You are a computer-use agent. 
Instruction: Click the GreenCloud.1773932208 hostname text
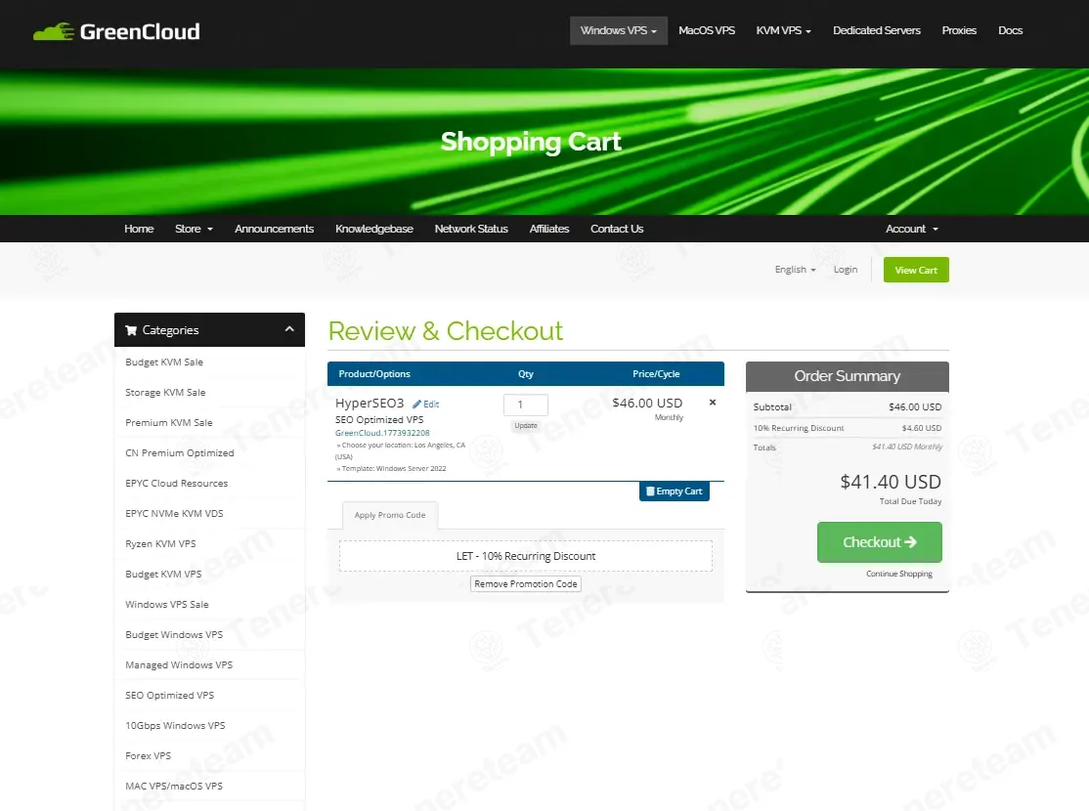[x=382, y=433]
